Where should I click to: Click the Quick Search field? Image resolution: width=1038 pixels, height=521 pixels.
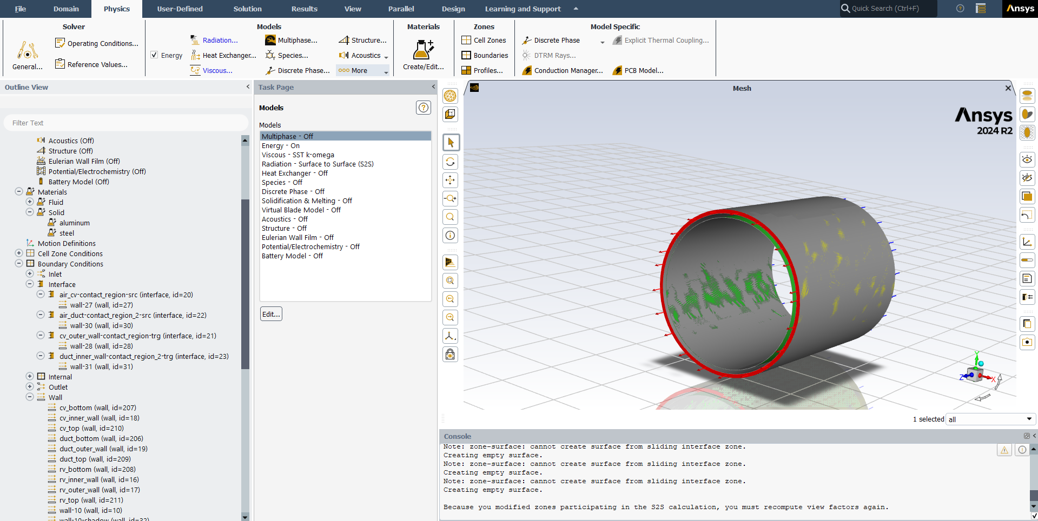coord(889,8)
